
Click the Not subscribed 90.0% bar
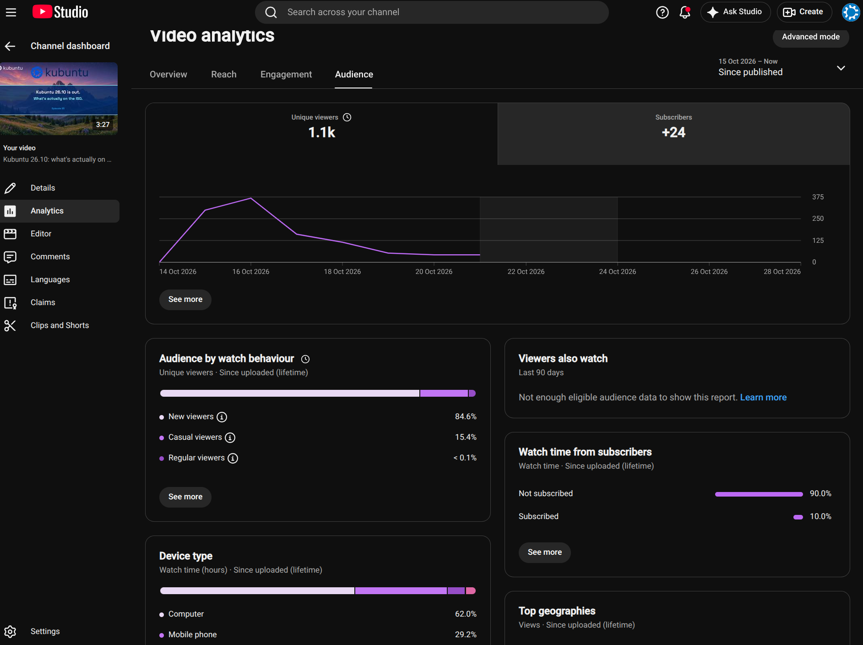(x=759, y=494)
